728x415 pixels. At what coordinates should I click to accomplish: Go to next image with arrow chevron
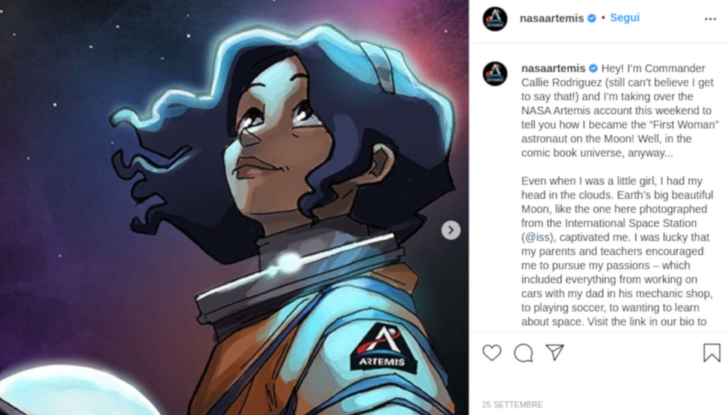tap(451, 230)
